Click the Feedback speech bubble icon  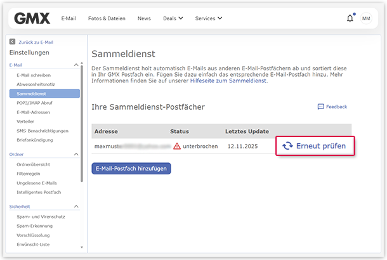point(320,107)
